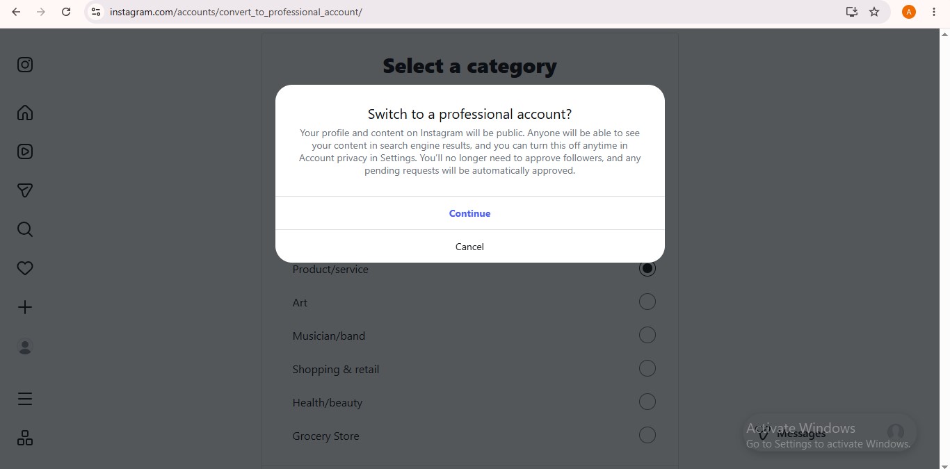Open the profile avatar in sidebar
Viewport: 950px width, 469px height.
(x=25, y=346)
